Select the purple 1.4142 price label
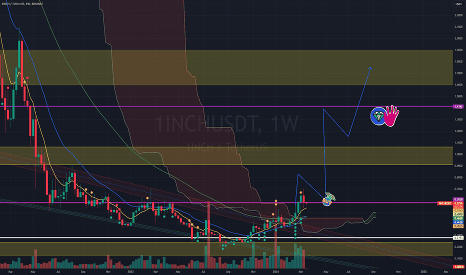The height and width of the screenshot is (275, 466). [458, 106]
